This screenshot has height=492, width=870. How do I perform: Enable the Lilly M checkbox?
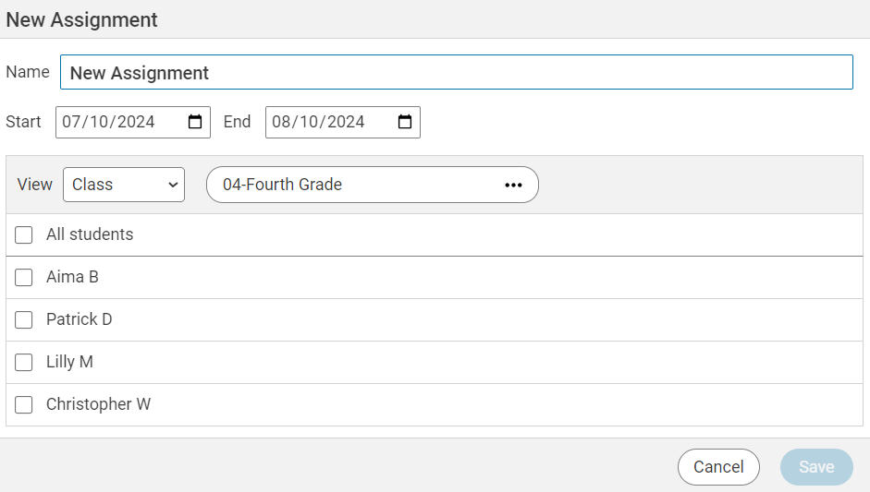pos(23,363)
